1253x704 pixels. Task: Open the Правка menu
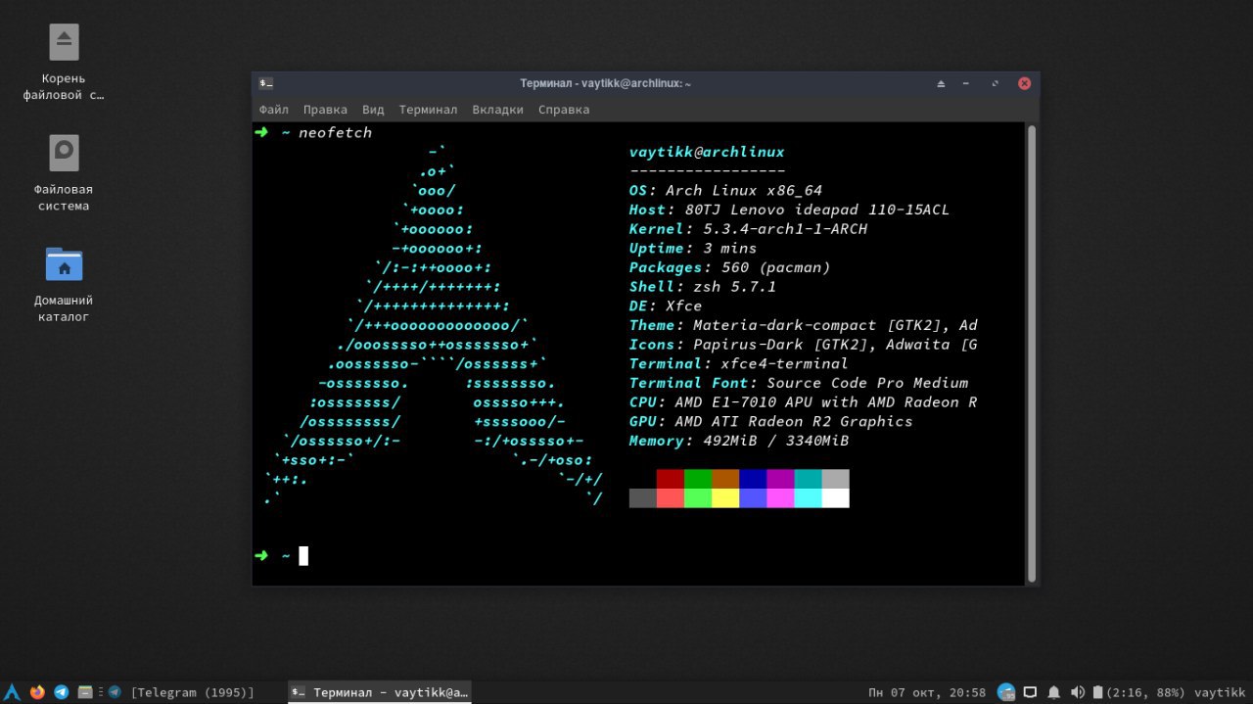tap(325, 110)
